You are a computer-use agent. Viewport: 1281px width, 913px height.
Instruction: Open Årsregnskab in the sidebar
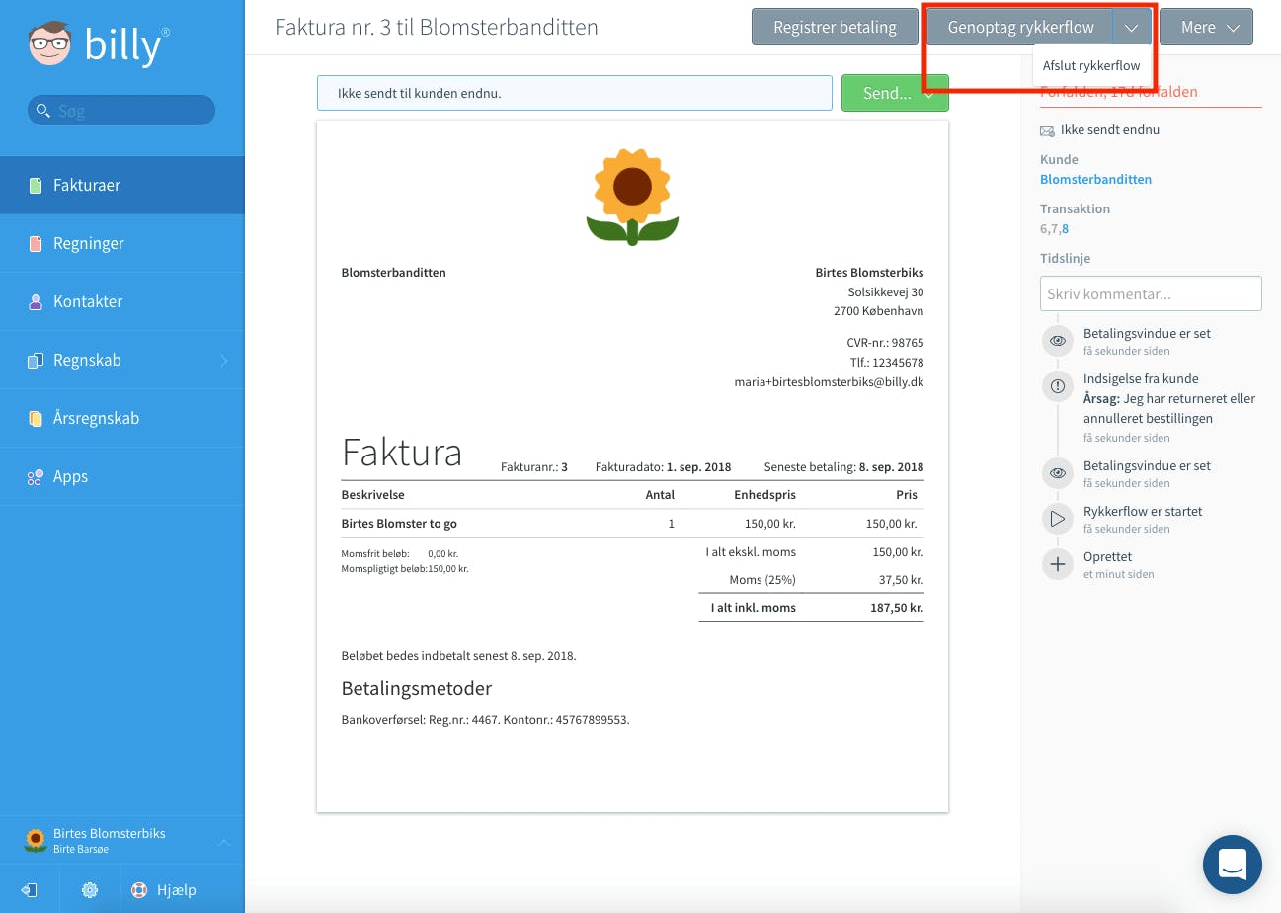pyautogui.click(x=122, y=418)
